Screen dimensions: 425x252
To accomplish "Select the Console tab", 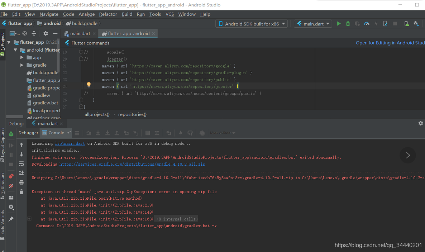I will click(56, 133).
